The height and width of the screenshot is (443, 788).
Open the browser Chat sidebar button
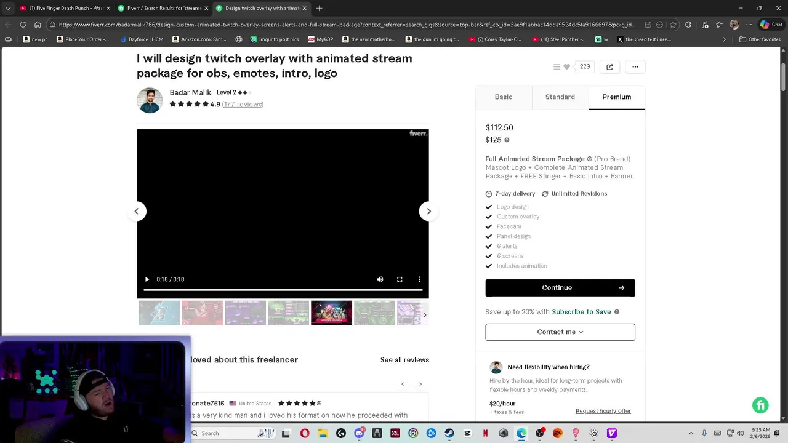pyautogui.click(x=771, y=25)
